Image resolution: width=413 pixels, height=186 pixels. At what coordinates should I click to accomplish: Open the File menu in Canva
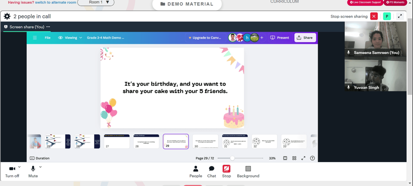pyautogui.click(x=47, y=38)
